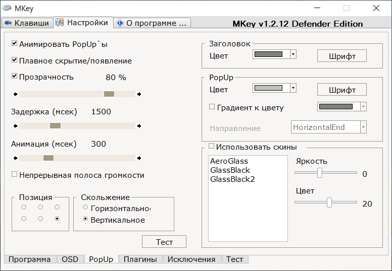Open OSD bottom tab
This screenshot has height=271, width=392.
pos(70,259)
